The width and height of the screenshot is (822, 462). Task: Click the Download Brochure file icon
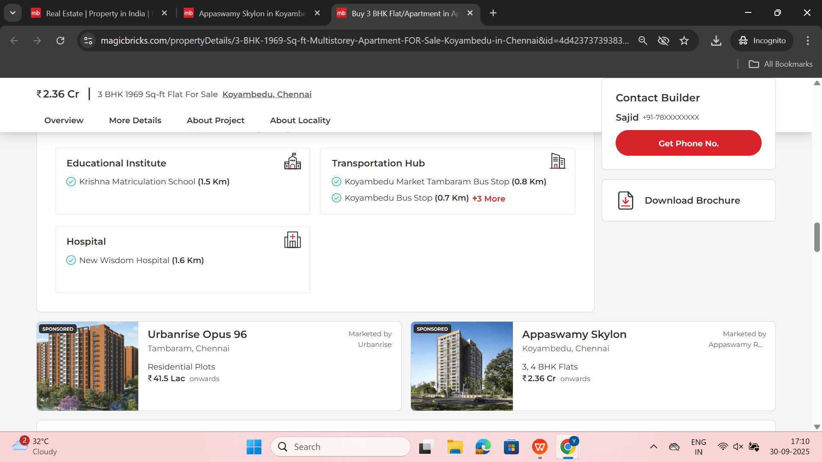tap(625, 200)
